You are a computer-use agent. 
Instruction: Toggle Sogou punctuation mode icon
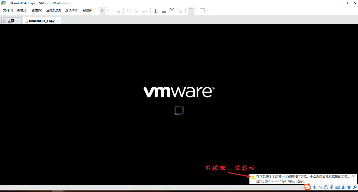pyautogui.click(x=320, y=187)
